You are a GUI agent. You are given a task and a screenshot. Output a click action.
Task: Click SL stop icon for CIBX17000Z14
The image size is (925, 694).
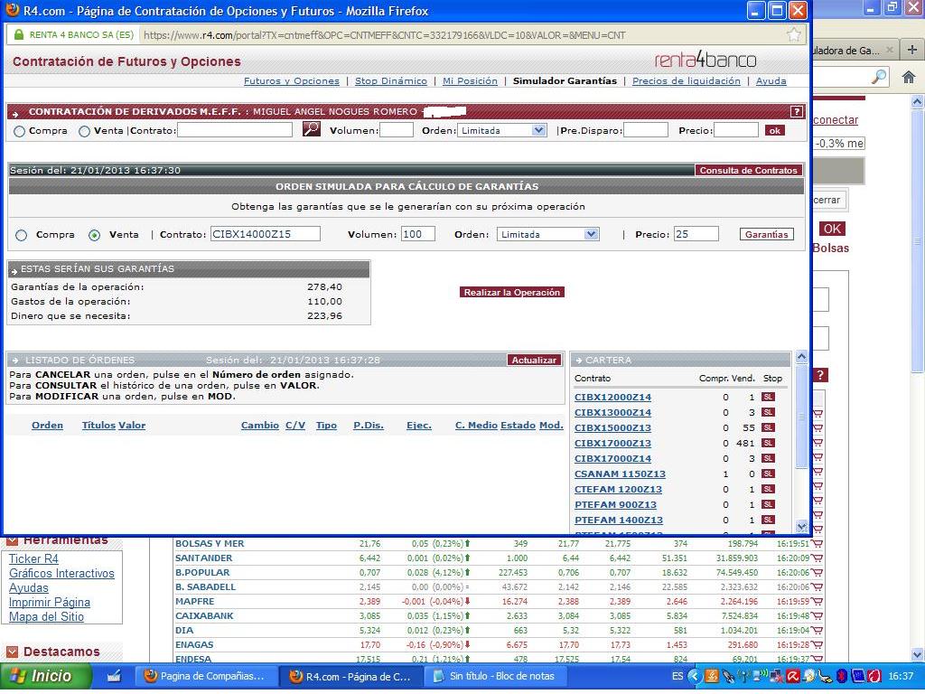(x=768, y=458)
